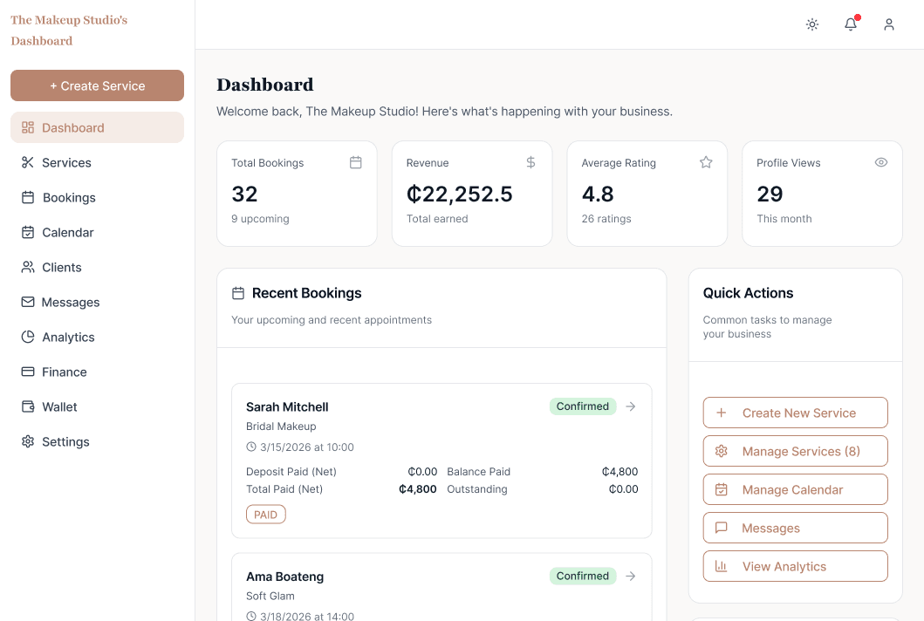
Task: Open the notifications bell
Action: pos(851,24)
